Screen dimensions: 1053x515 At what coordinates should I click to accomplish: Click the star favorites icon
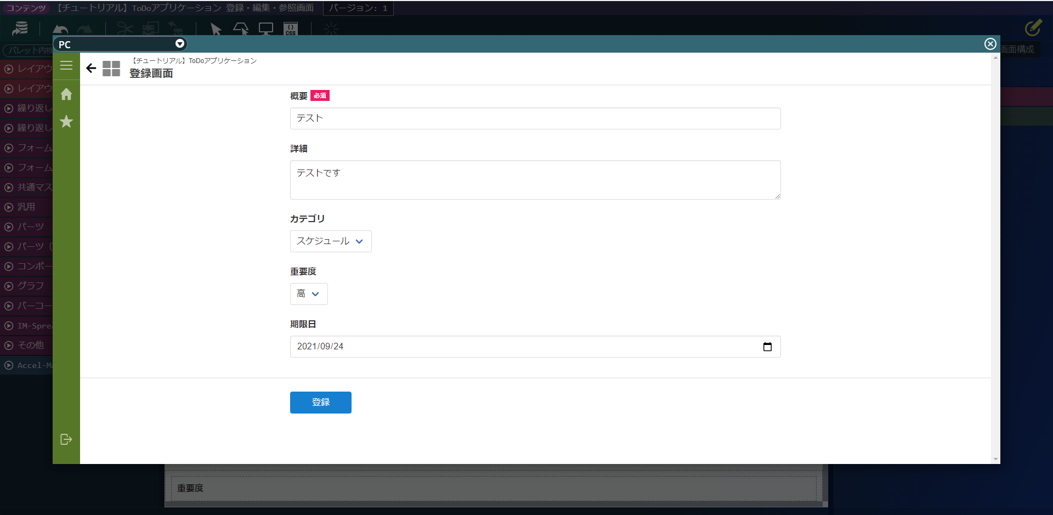[x=66, y=121]
